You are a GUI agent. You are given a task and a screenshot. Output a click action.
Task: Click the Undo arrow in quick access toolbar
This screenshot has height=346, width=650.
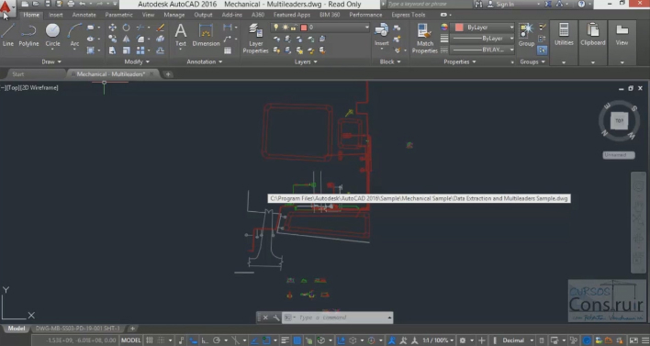[x=83, y=5]
